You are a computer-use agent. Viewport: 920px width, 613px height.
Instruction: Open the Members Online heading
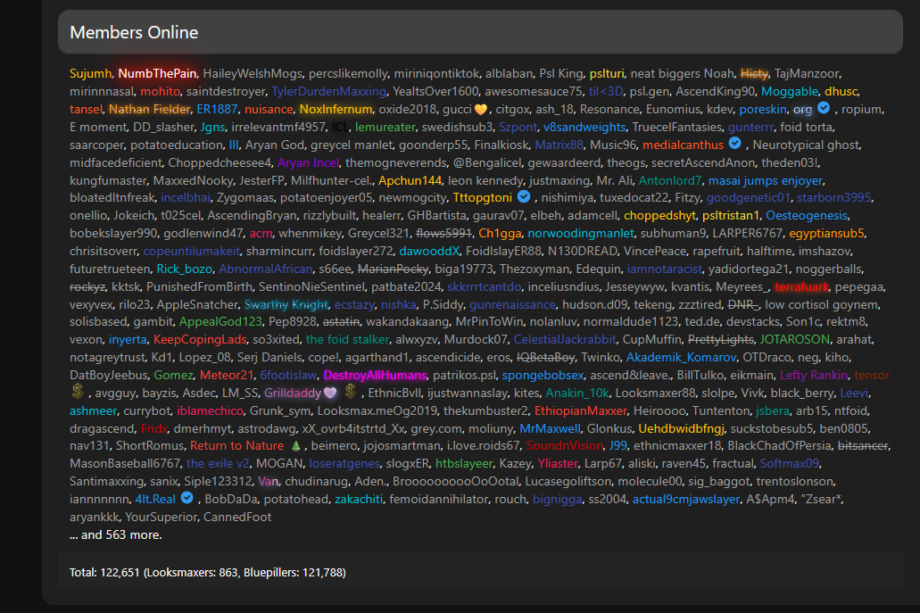(x=134, y=33)
